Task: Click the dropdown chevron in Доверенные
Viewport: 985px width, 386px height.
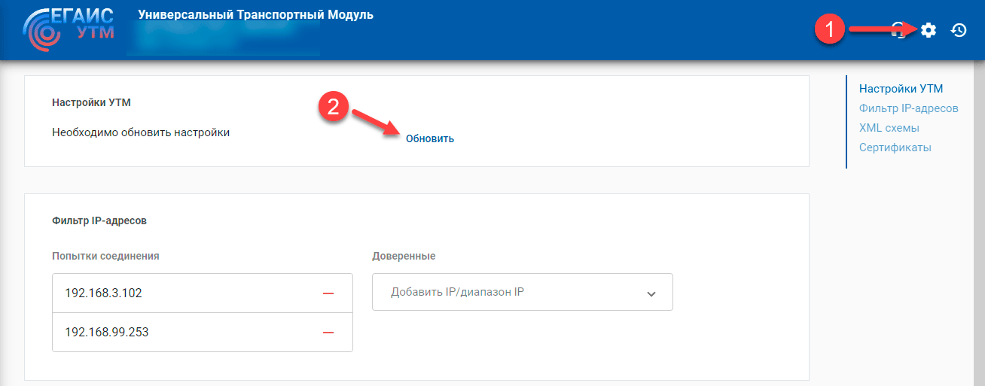Action: (651, 293)
